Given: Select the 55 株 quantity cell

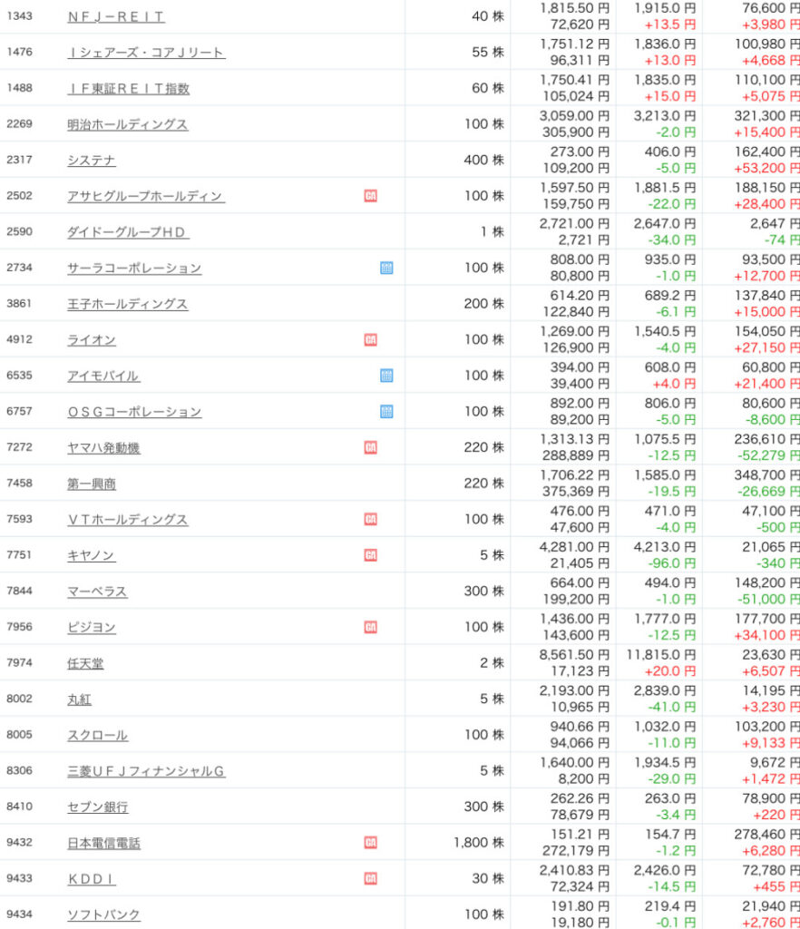Looking at the screenshot, I should point(489,52).
